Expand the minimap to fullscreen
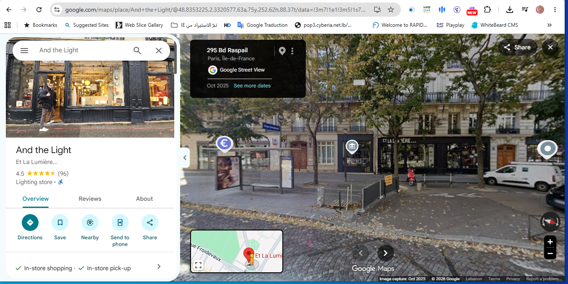Image resolution: width=568 pixels, height=284 pixels. pyautogui.click(x=198, y=265)
